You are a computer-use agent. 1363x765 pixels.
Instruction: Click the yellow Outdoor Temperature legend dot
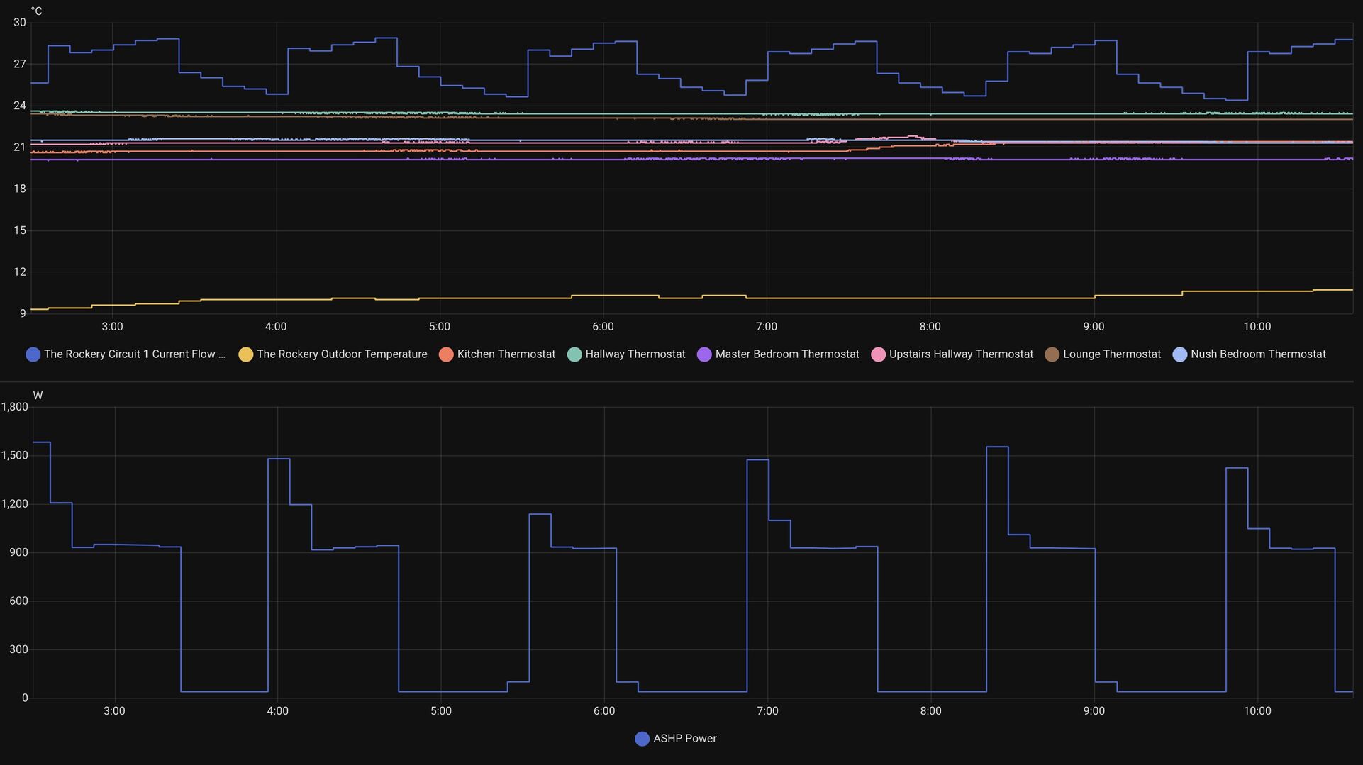point(245,354)
